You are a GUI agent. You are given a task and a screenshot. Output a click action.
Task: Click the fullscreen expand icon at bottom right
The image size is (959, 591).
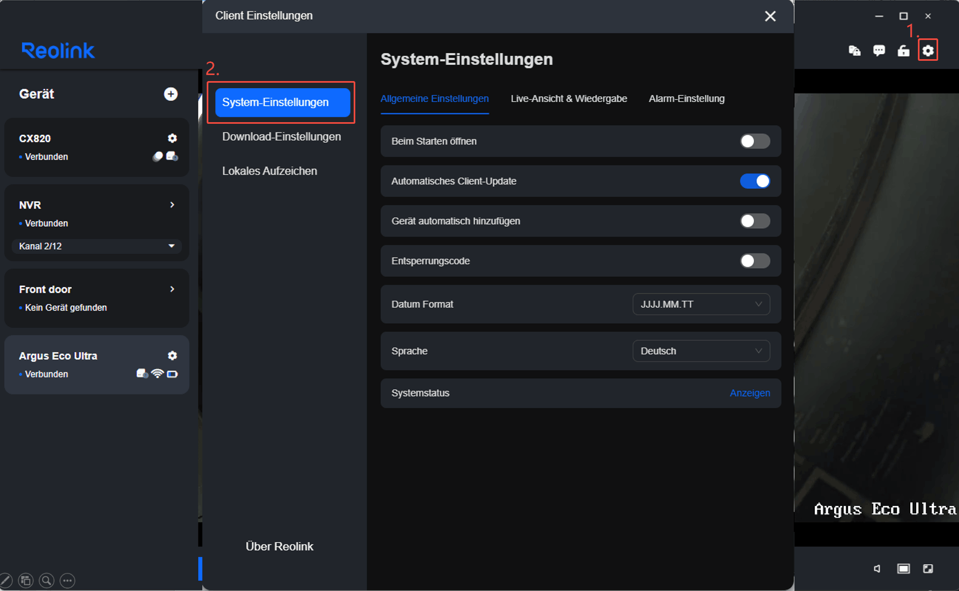928,569
